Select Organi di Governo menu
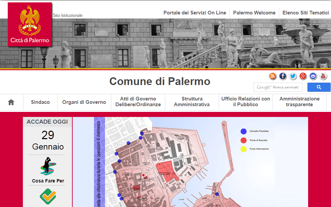The image size is (331, 207). click(x=84, y=102)
